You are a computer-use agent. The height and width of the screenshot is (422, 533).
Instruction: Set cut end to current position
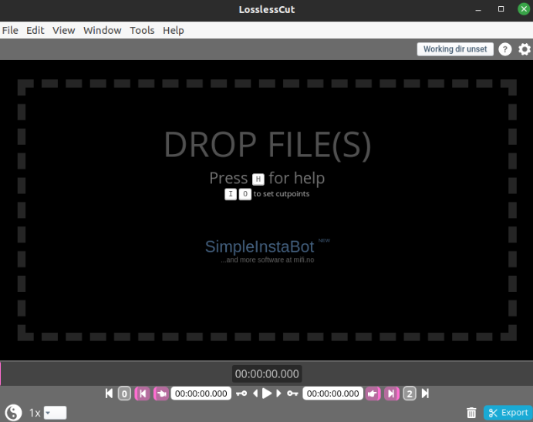pos(373,394)
